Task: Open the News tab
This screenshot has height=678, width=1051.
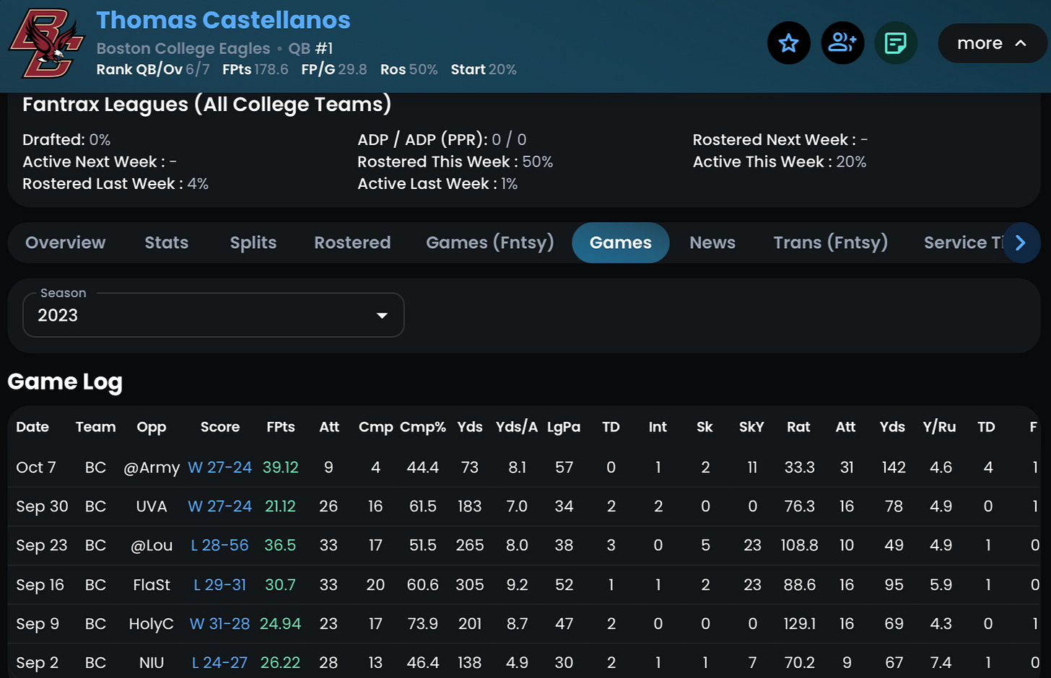Action: 712,243
